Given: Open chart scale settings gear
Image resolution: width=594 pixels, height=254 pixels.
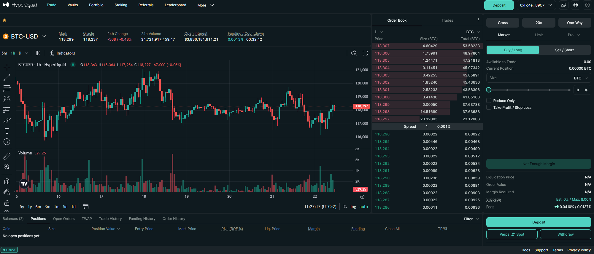Looking at the screenshot, I should pyautogui.click(x=362, y=197).
